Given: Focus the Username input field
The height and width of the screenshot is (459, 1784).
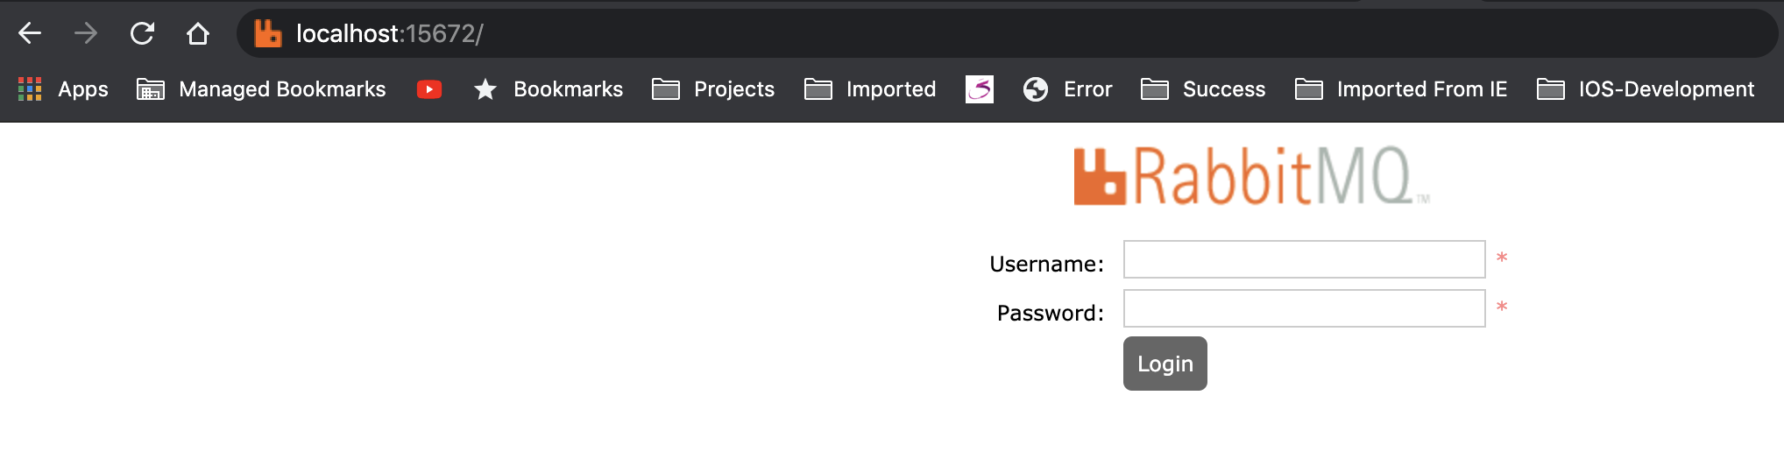Looking at the screenshot, I should pos(1304,259).
